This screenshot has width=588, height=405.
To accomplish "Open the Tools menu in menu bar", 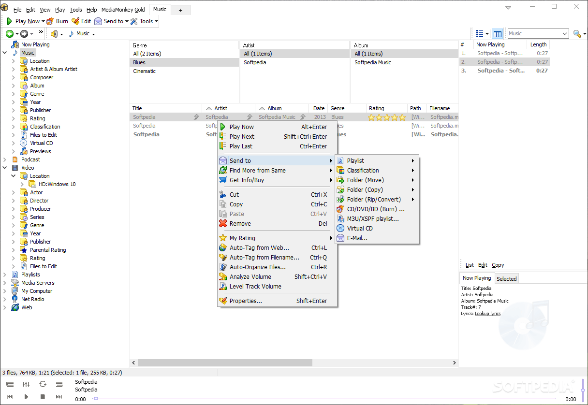I will point(76,10).
